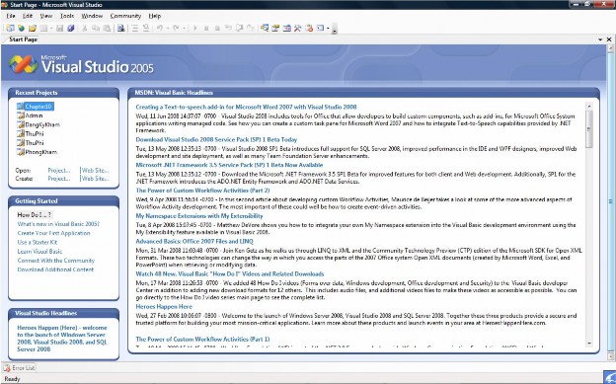Click the Paste toolbar icon
Screen dimensions: 616x384
click(x=107, y=28)
